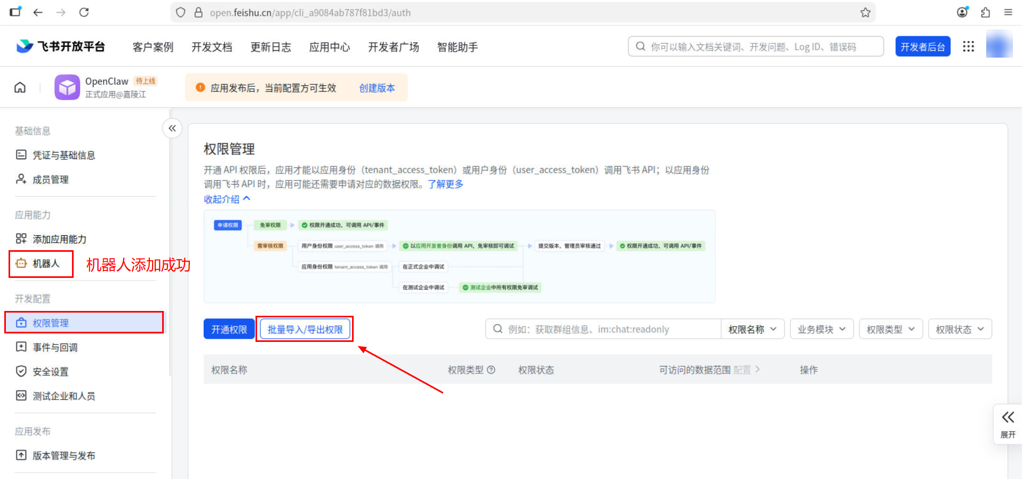Select 权限管理 in sidebar
The width and height of the screenshot is (1022, 479).
point(84,323)
